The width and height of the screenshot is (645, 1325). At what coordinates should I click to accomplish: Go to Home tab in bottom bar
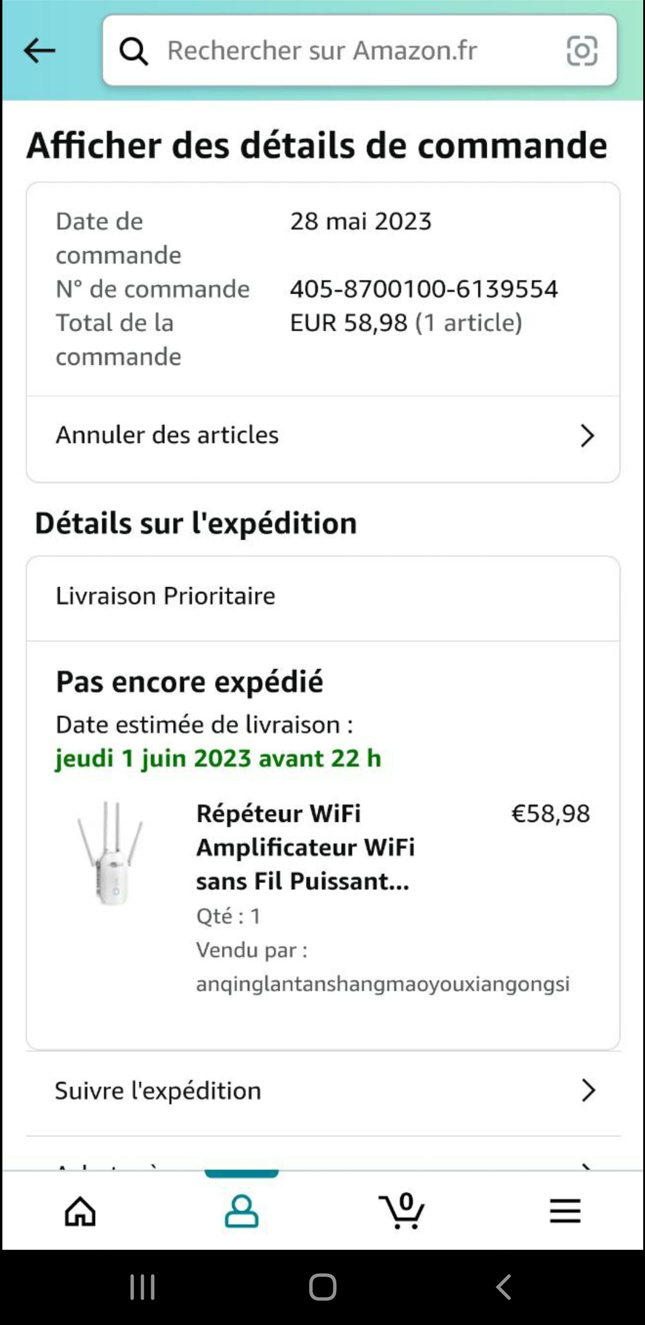click(x=81, y=1212)
